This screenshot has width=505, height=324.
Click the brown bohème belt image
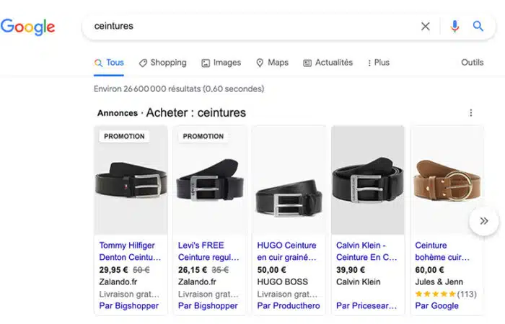point(446,184)
